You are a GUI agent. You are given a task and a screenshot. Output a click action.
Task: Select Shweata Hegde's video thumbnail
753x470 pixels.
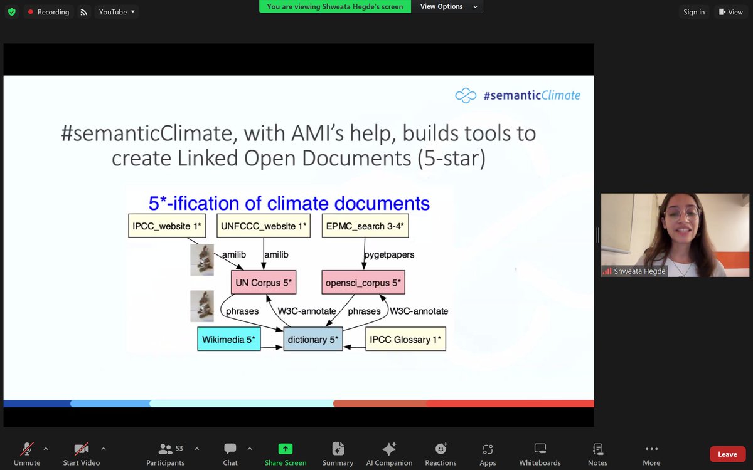675,235
